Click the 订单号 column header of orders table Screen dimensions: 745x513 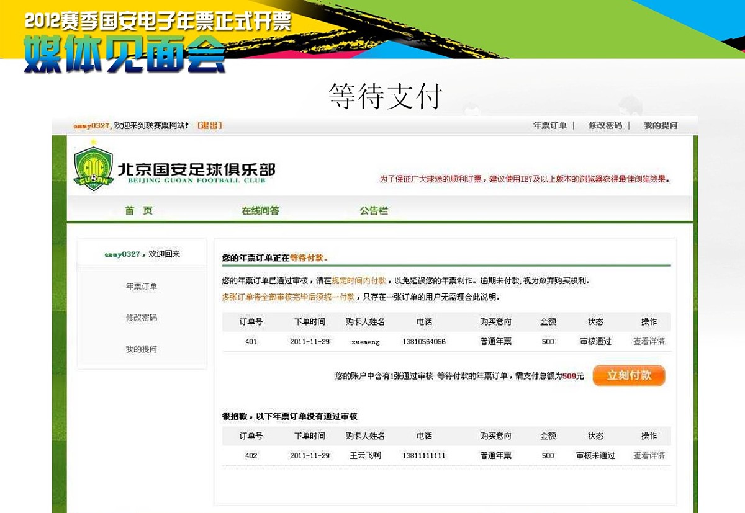(249, 322)
